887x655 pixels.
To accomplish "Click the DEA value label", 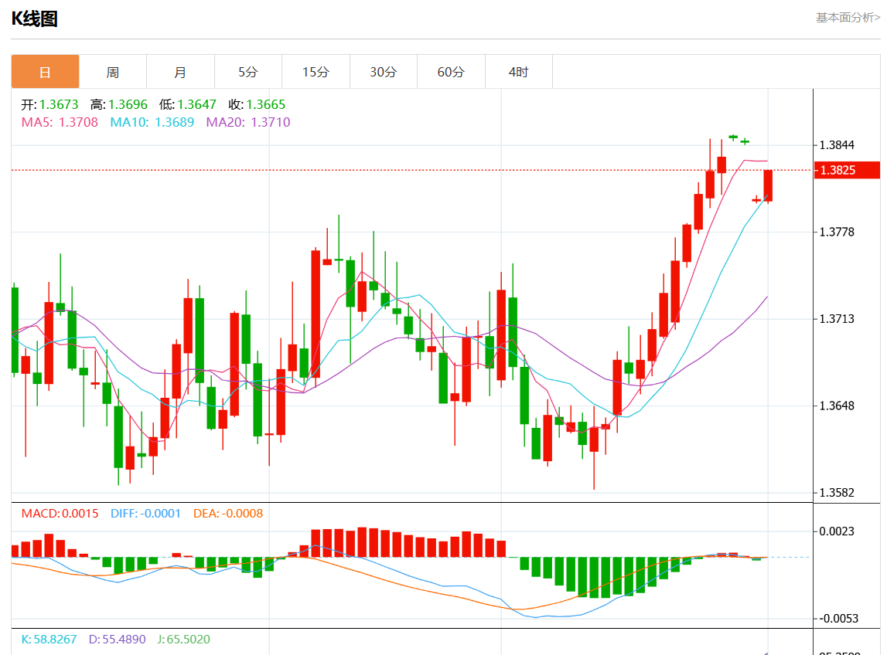I will (228, 514).
